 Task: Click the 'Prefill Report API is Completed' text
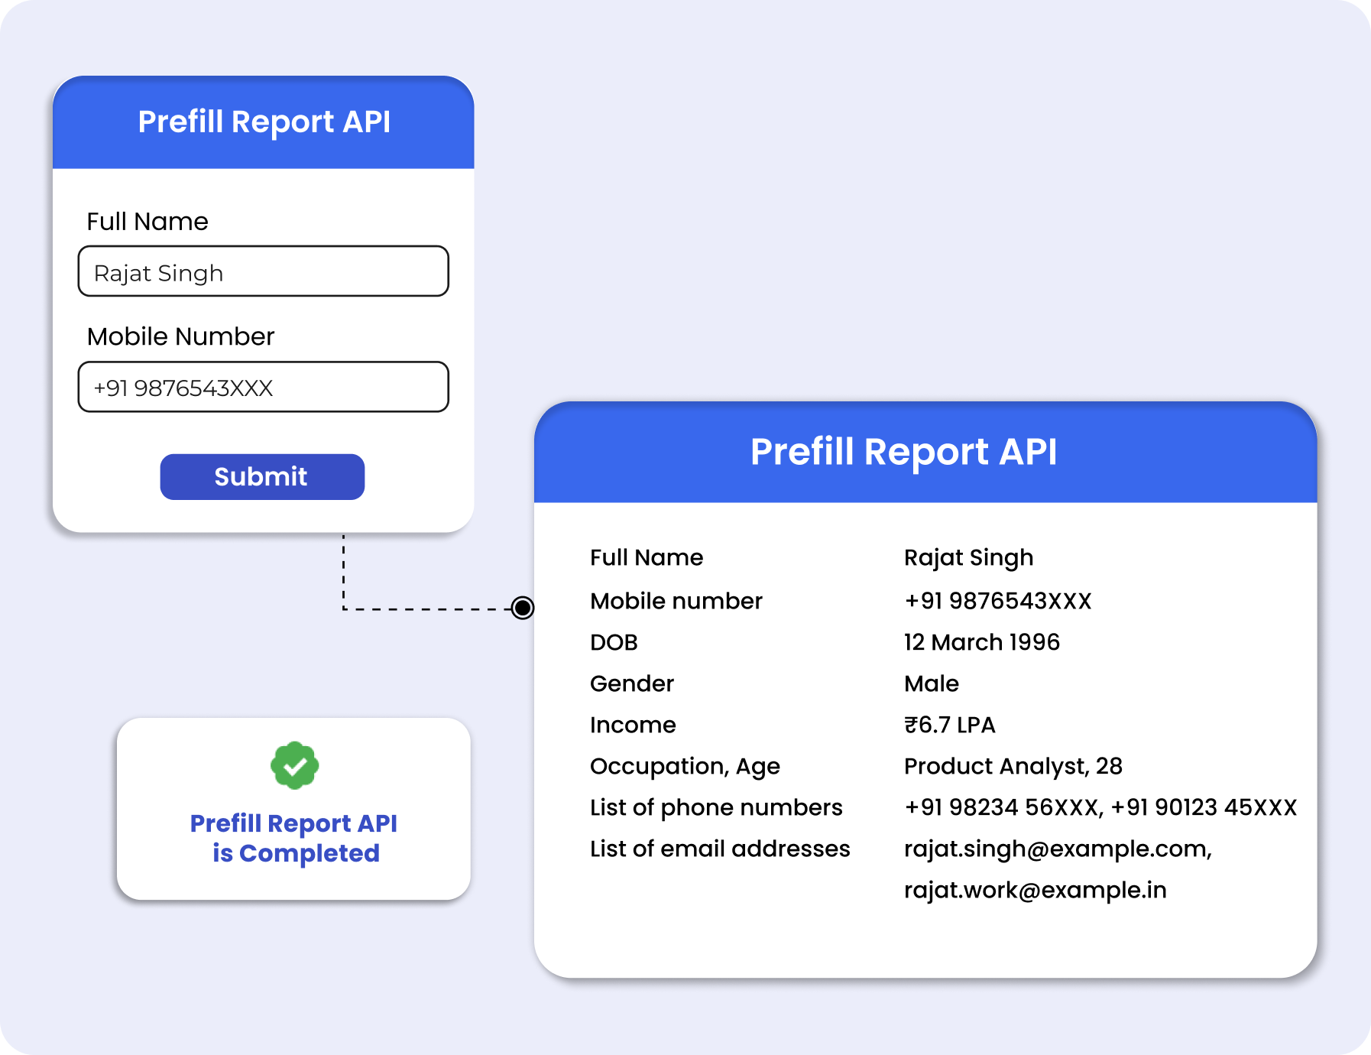coord(294,838)
